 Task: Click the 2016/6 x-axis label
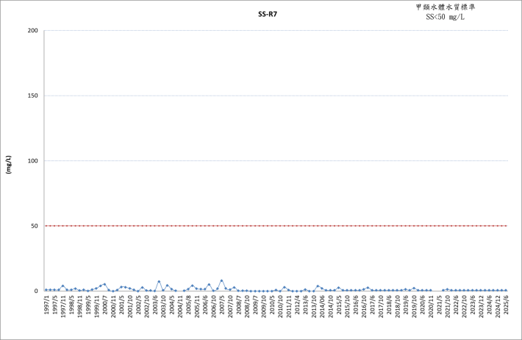(356, 304)
